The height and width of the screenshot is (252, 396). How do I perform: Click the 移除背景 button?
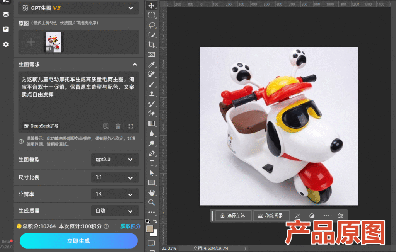(x=271, y=216)
